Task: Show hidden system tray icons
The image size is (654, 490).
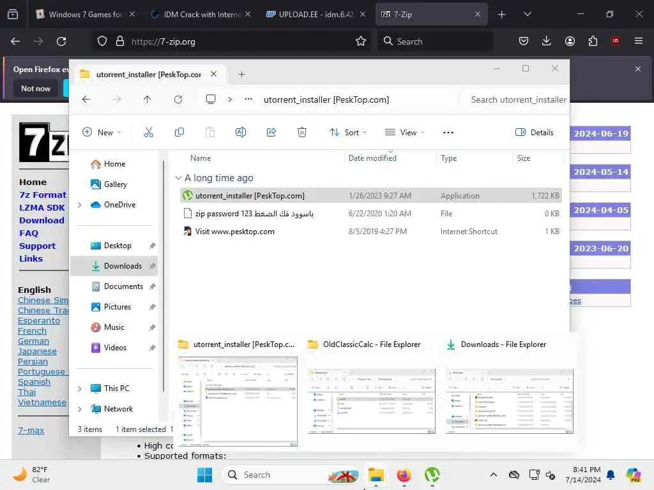Action: pyautogui.click(x=494, y=475)
